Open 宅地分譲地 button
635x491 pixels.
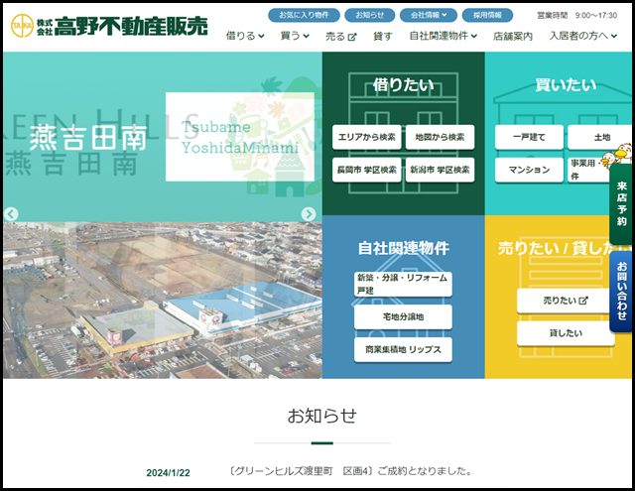click(x=403, y=316)
